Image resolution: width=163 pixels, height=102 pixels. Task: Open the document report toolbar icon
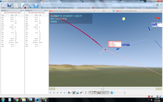pos(16,5)
